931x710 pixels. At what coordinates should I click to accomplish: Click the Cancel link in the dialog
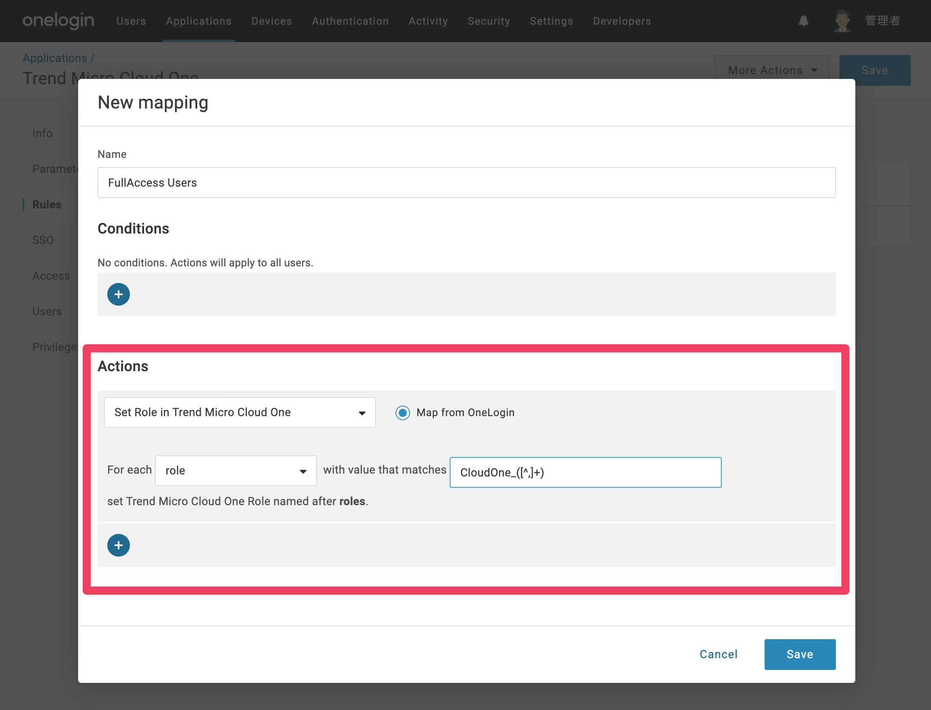(718, 654)
